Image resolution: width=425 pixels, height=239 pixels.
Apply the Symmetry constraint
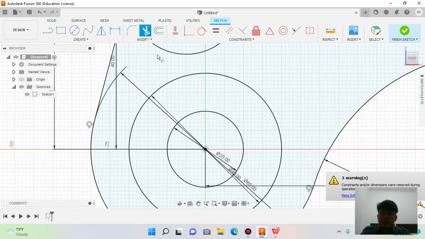(310, 31)
